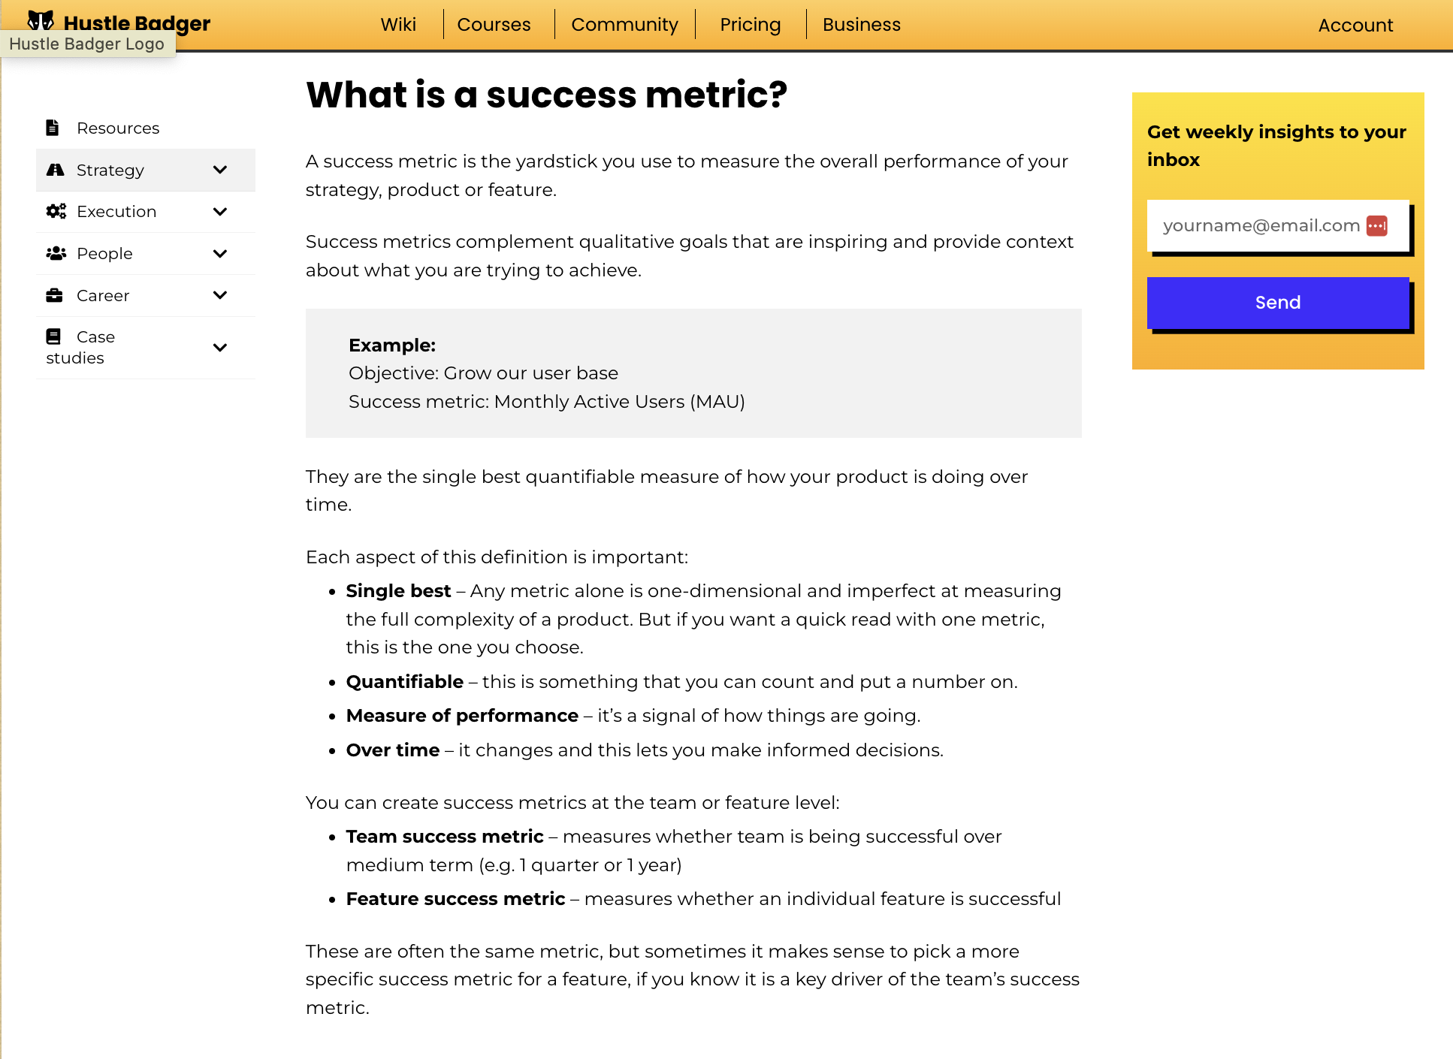Expand the People section chevron

pos(220,254)
